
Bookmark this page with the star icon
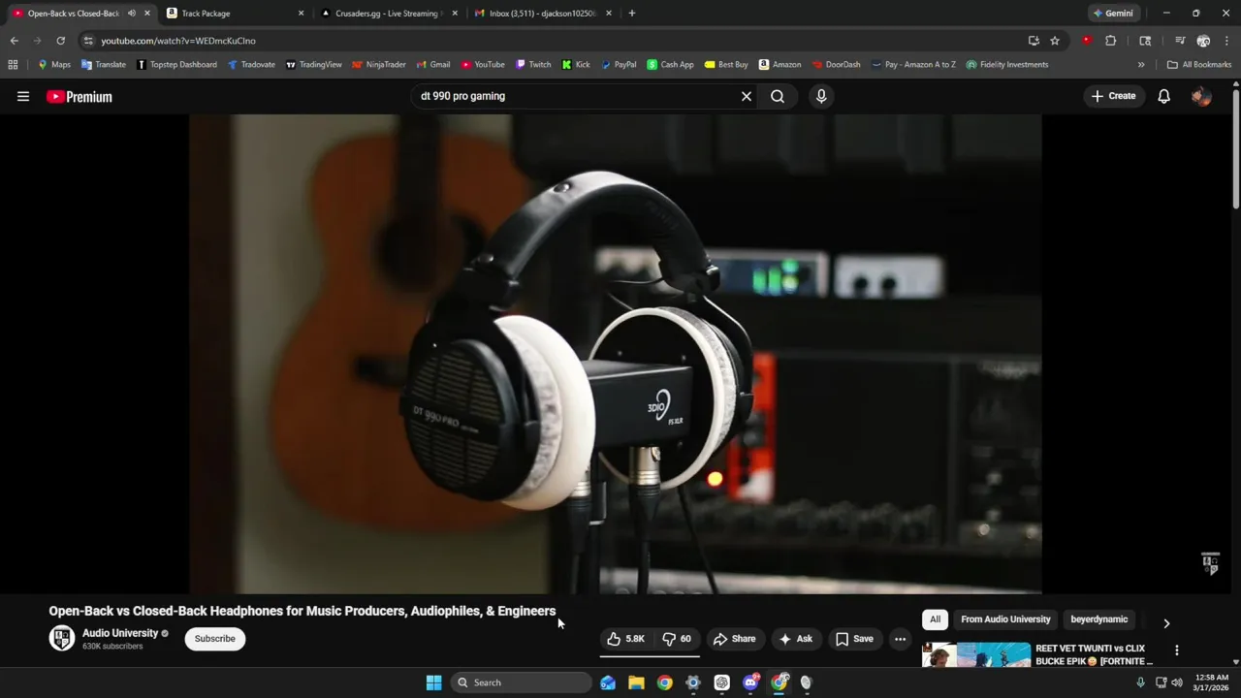(x=1055, y=41)
